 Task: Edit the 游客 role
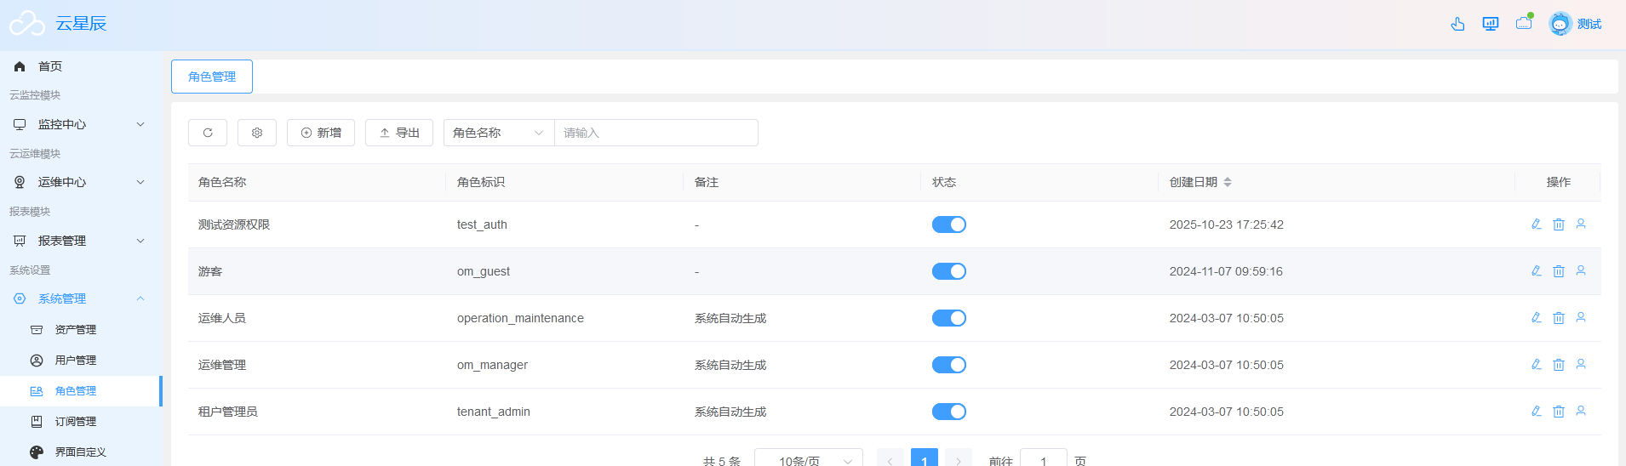(1537, 271)
